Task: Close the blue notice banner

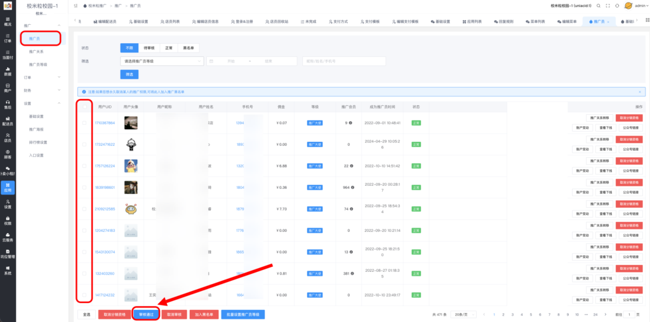Action: point(640,91)
